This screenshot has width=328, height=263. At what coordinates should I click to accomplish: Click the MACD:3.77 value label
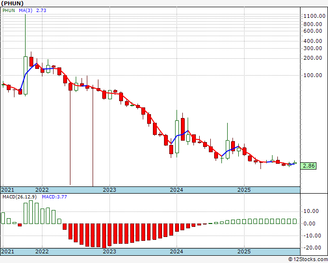55,197
